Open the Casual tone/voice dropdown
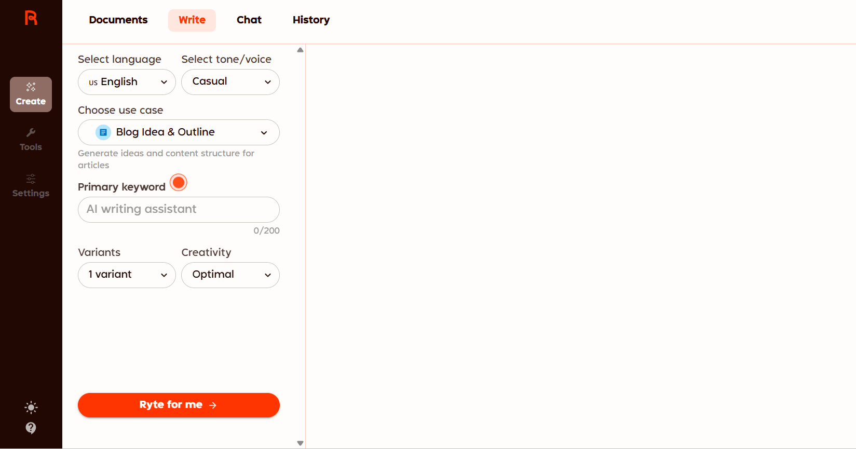 [x=230, y=82]
